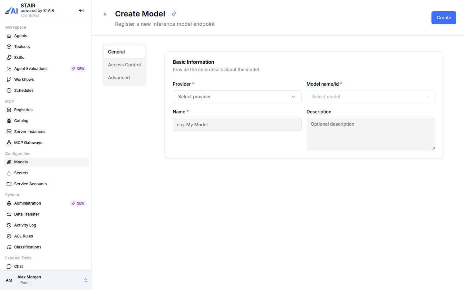Open Service Accounts via its card icon
Screen dimensions: 464x290
pyautogui.click(x=9, y=184)
